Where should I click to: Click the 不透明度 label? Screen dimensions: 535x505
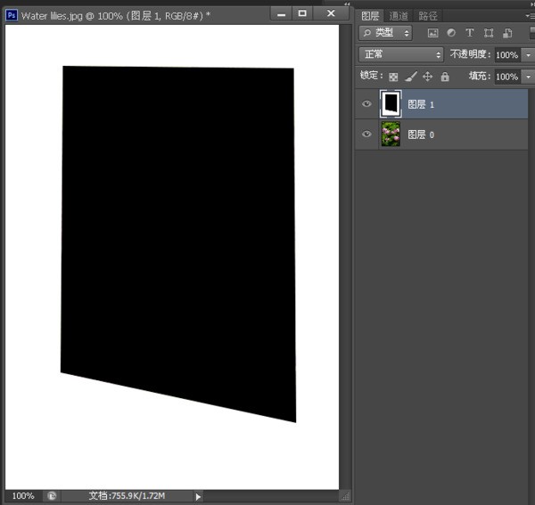pos(470,54)
